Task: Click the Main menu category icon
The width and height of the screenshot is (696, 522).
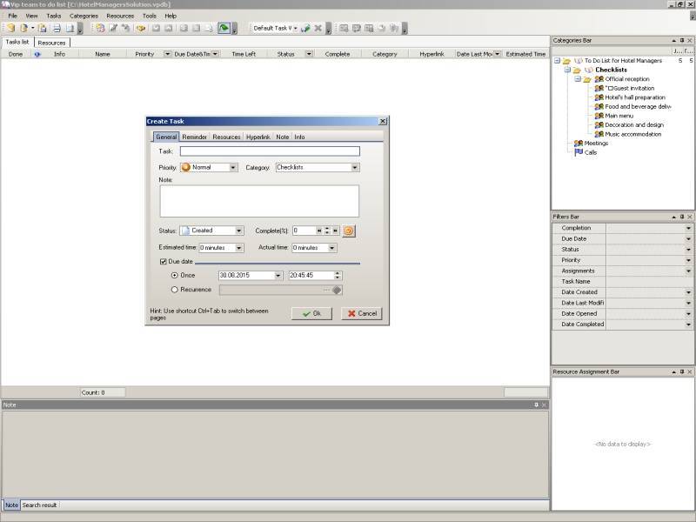Action: (599, 116)
